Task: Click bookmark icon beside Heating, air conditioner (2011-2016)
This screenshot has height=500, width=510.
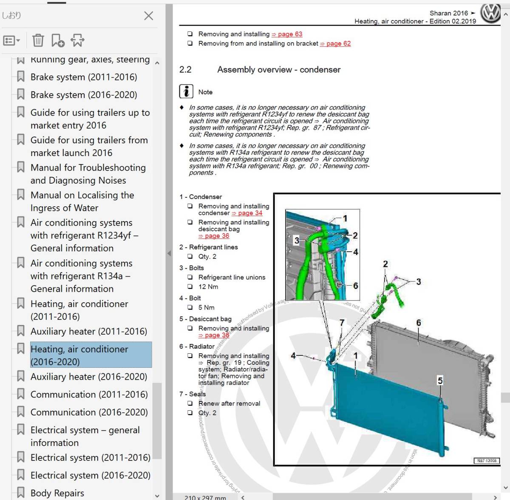Action: (20, 304)
